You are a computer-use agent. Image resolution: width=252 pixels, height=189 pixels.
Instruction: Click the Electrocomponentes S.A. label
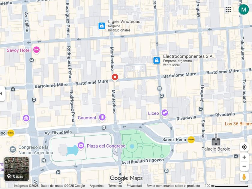[x=188, y=56]
